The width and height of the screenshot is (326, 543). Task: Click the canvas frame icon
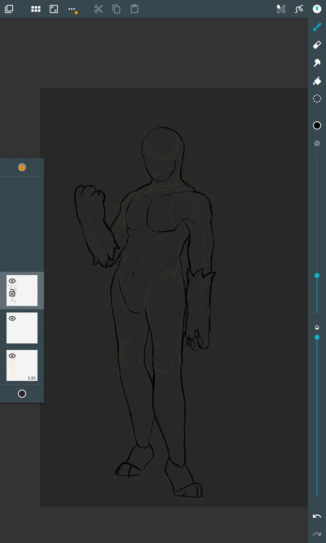(x=54, y=9)
